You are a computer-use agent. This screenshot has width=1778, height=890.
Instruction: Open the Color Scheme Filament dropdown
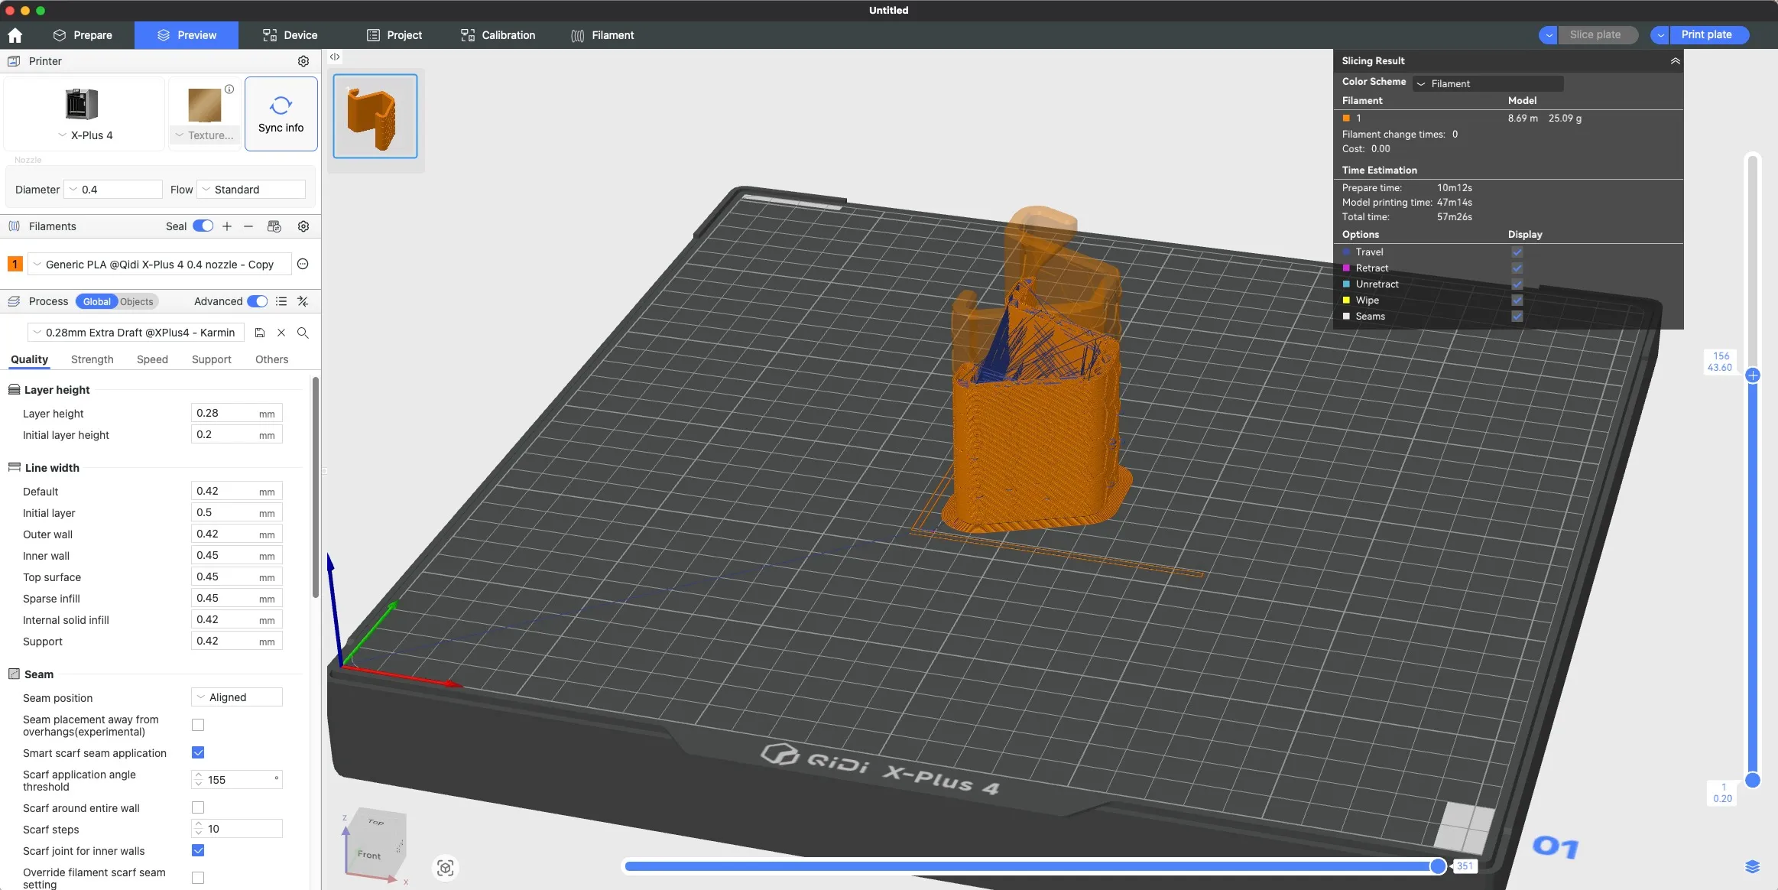pos(1486,83)
